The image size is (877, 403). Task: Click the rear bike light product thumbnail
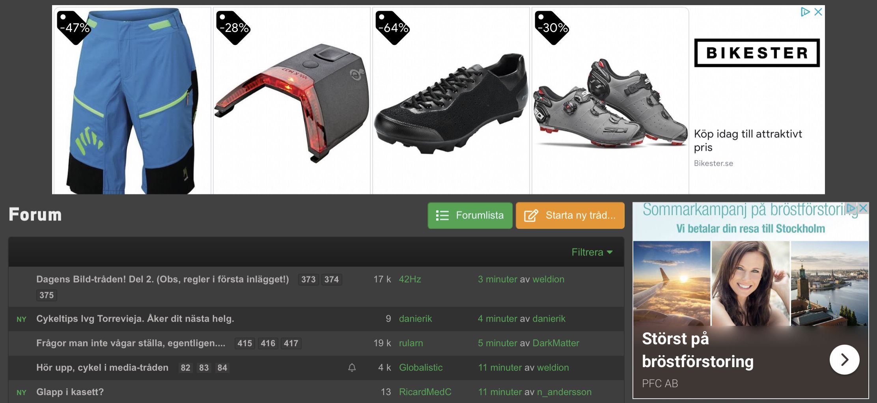[x=292, y=101]
